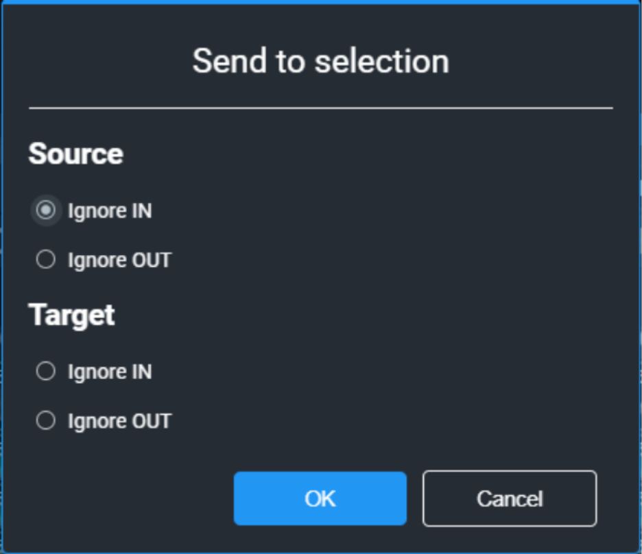Click the blue OK button

320,498
